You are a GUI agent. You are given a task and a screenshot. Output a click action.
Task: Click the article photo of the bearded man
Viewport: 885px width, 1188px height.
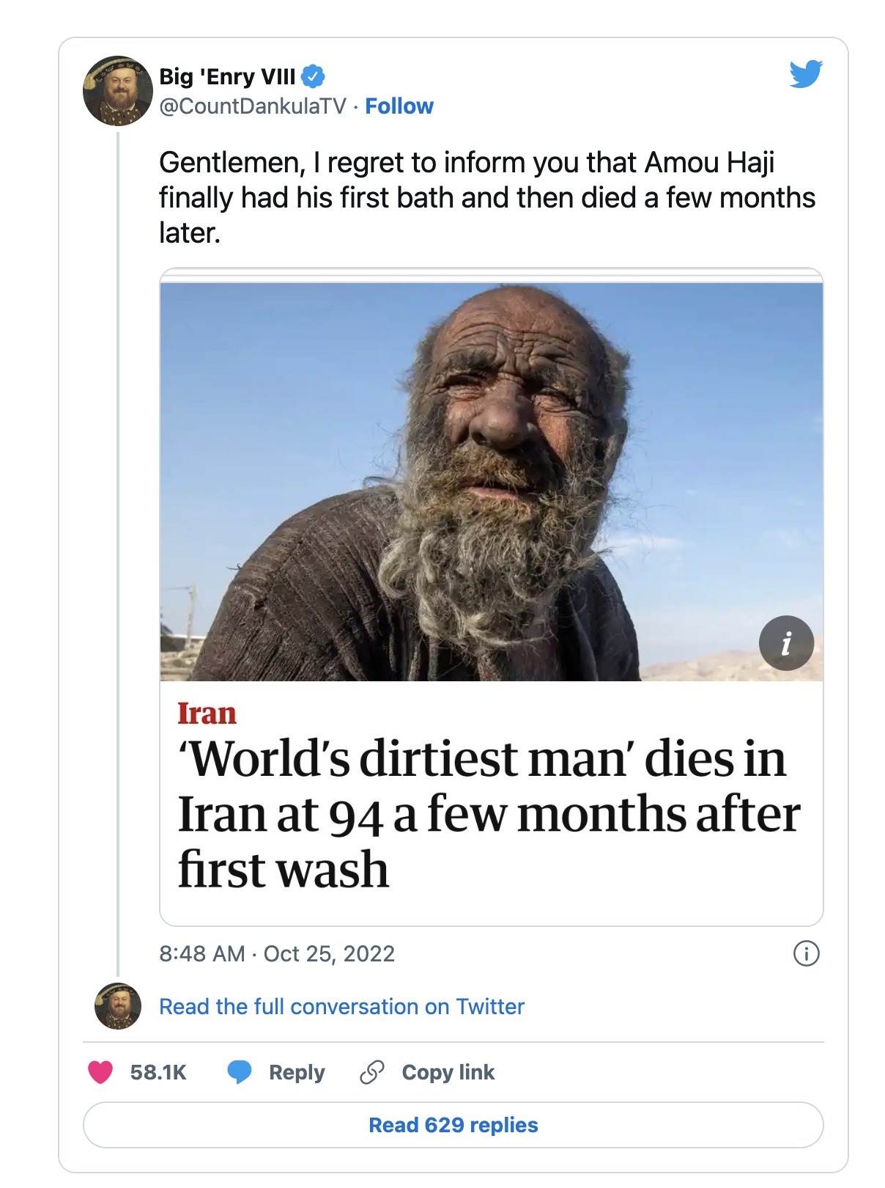491,482
